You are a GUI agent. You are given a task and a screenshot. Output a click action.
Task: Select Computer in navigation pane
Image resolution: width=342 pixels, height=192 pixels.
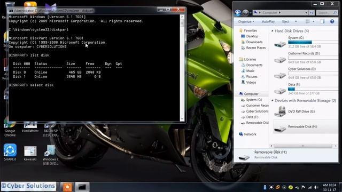pyautogui.click(x=248, y=94)
